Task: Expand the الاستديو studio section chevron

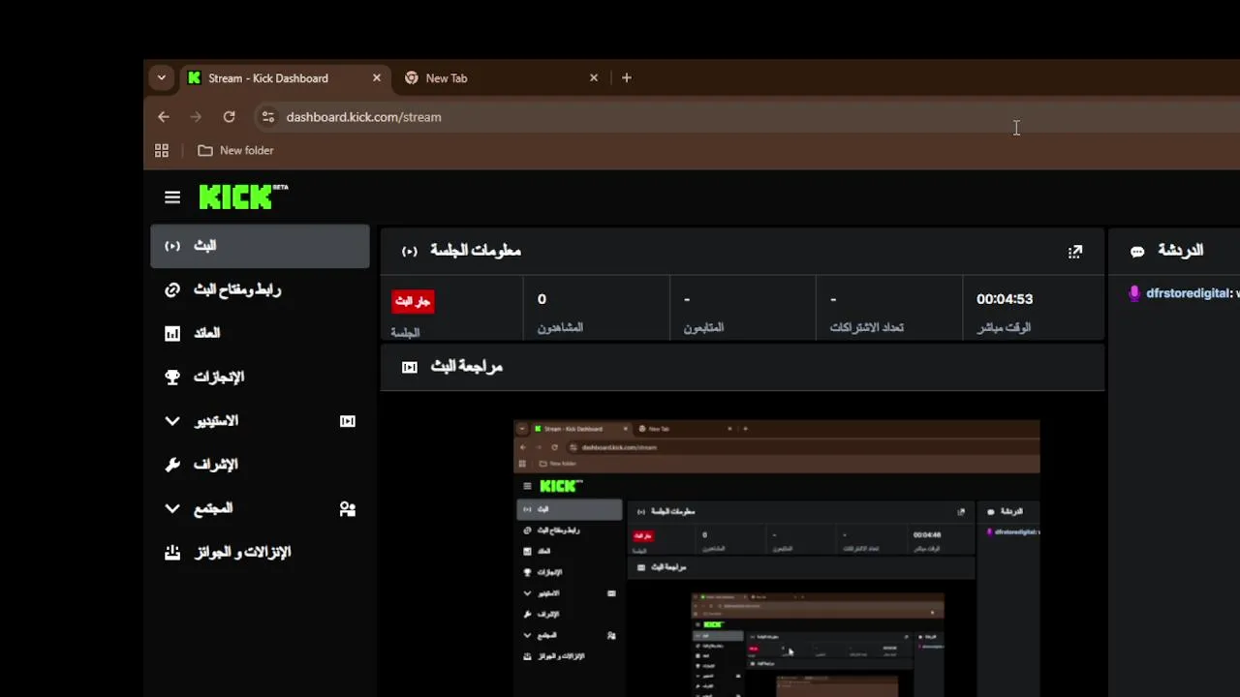Action: coord(172,421)
